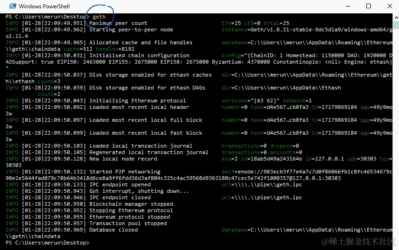
Task: Click the 'ETH=25' value
Action: (231, 23)
